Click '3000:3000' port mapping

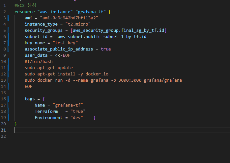coord(130,80)
